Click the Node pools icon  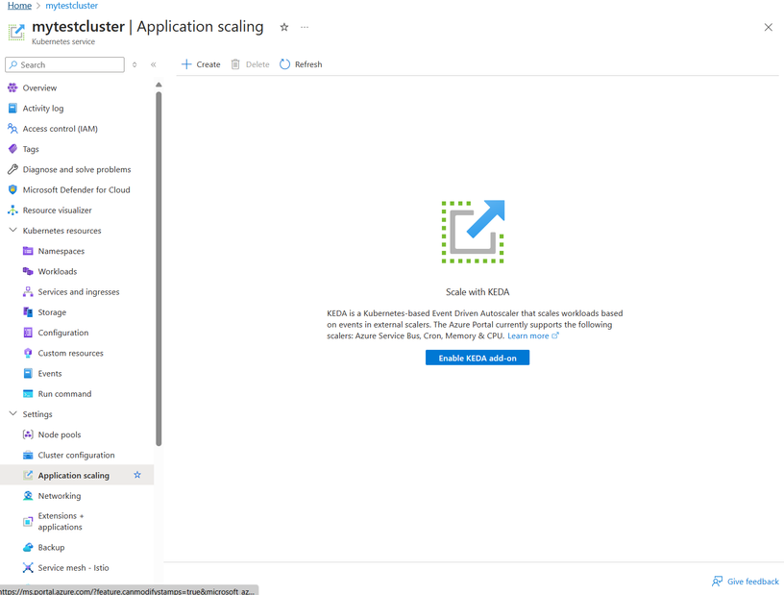[x=28, y=434]
